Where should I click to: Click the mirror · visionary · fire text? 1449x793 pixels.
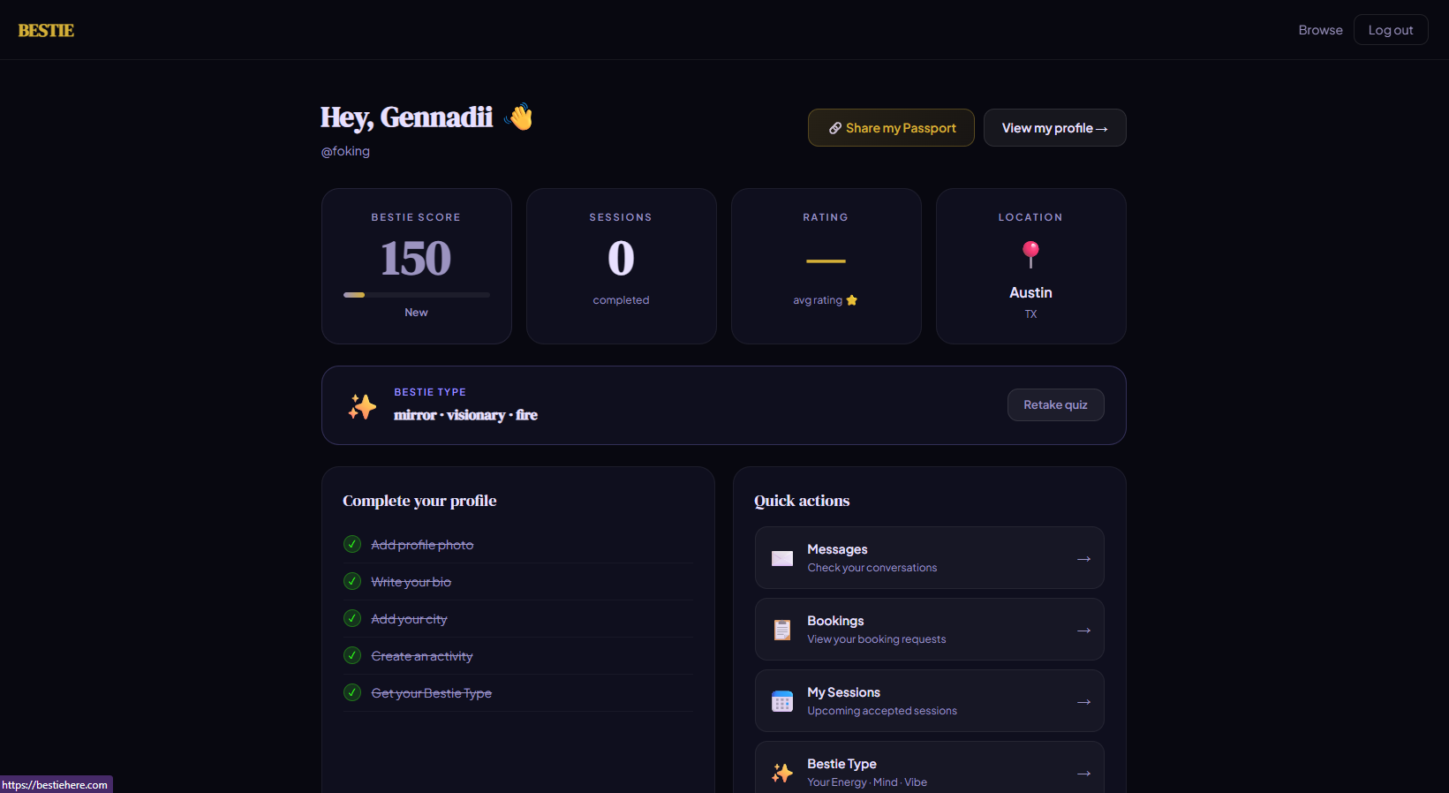point(465,415)
